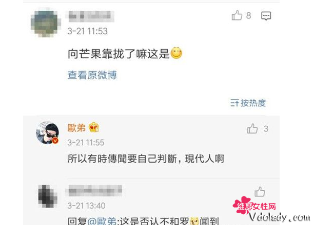The height and width of the screenshot is (225, 314).
Task: Tap blurred username of 13:40 commenter
Action: (94, 190)
